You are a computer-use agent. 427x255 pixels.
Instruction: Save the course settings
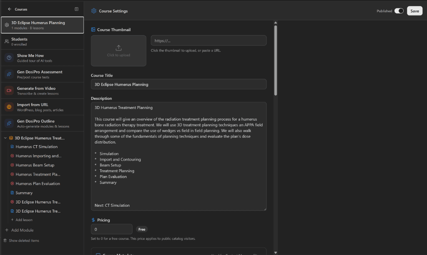click(414, 11)
